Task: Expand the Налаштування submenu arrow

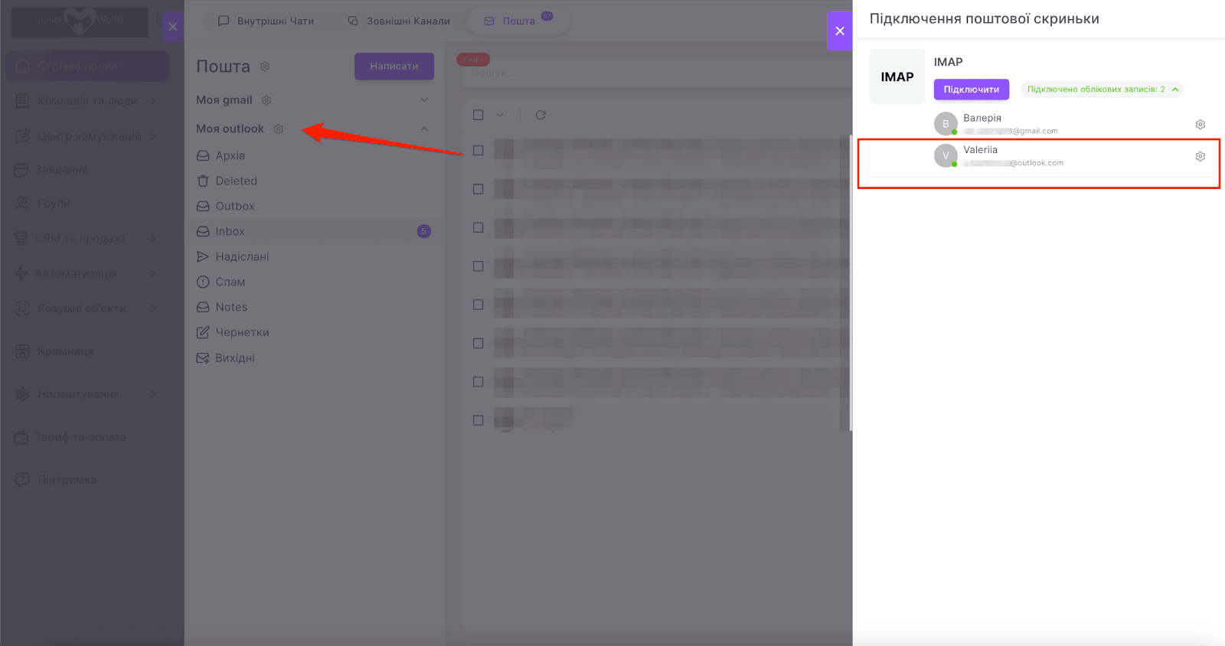Action: pos(153,394)
